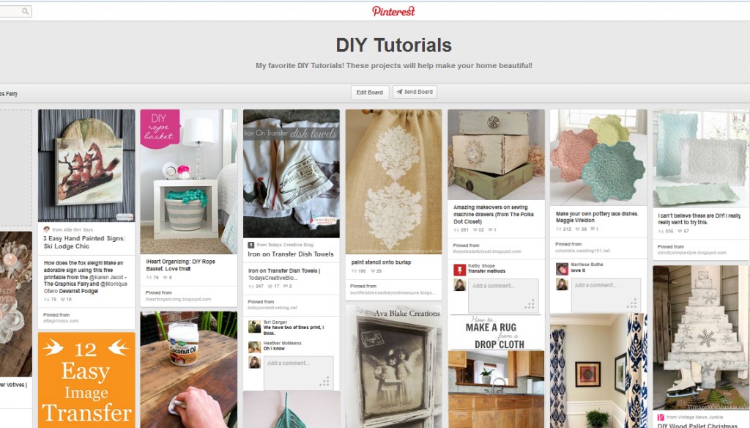Click the heart icon showing 67 likes
750x428 pixels.
(679, 231)
